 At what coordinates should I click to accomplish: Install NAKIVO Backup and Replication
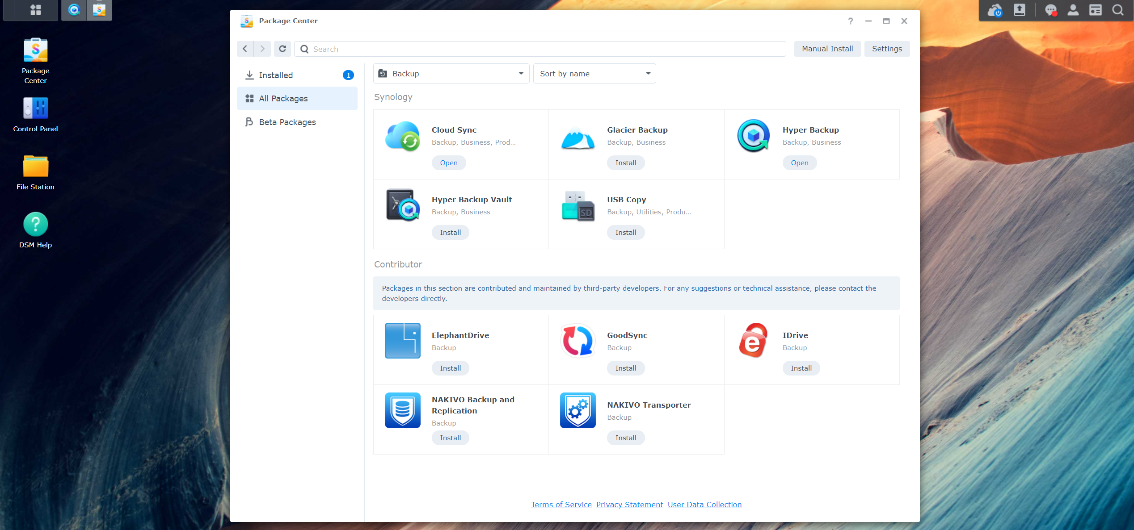[450, 438]
